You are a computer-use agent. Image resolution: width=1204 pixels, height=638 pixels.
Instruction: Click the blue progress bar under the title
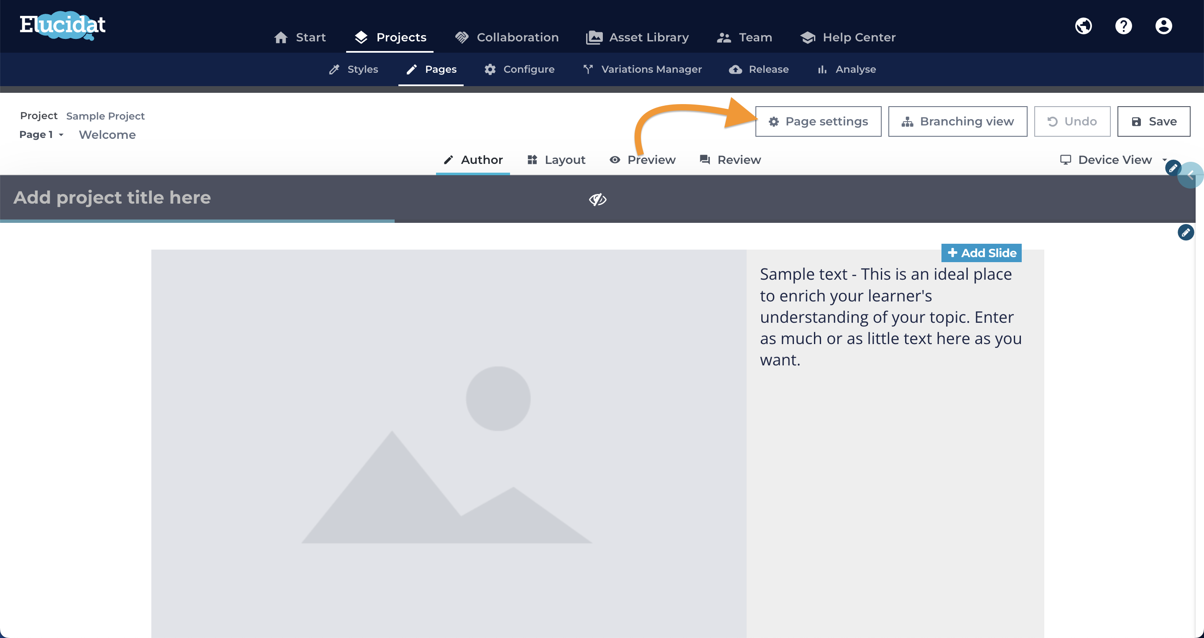tap(197, 221)
